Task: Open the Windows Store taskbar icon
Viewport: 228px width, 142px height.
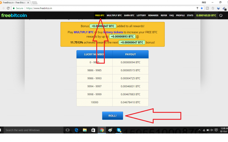Action: pos(93,130)
